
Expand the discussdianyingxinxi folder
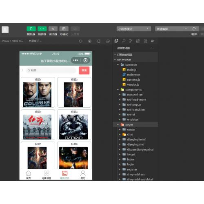point(135,149)
